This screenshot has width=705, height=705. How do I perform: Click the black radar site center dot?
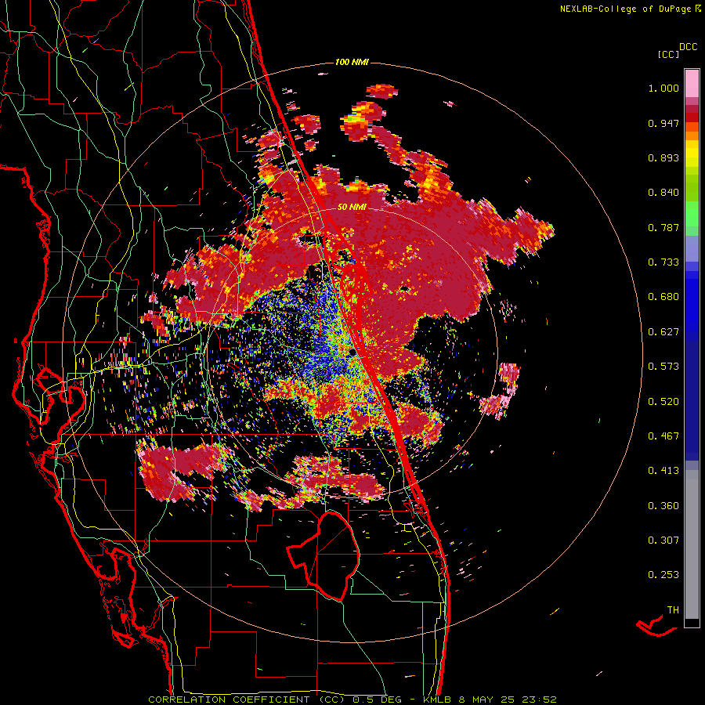352,352
